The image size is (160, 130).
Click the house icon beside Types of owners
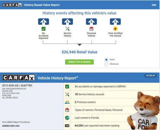[67, 110]
